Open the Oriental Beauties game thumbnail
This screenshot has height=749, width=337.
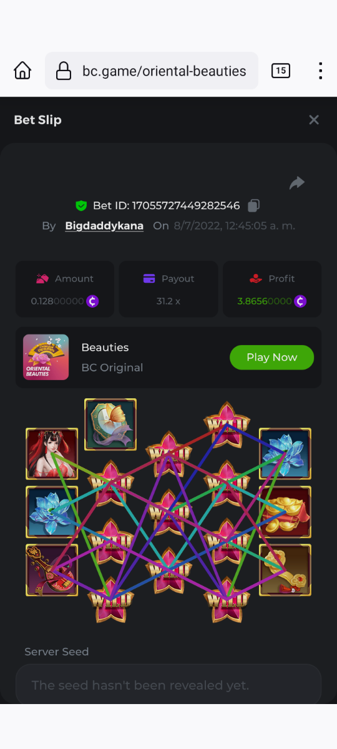click(x=46, y=357)
